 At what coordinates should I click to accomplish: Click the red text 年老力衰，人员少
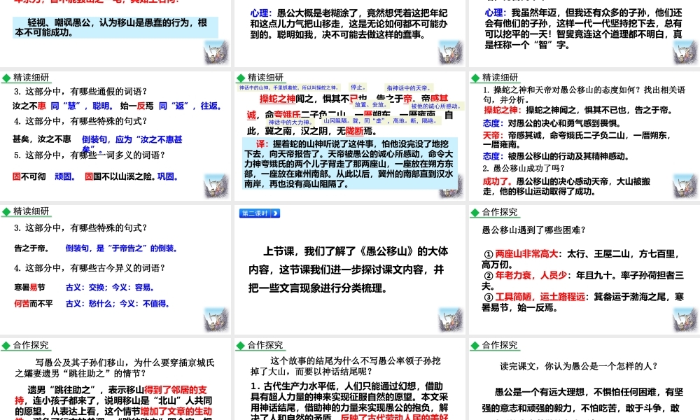(x=531, y=275)
